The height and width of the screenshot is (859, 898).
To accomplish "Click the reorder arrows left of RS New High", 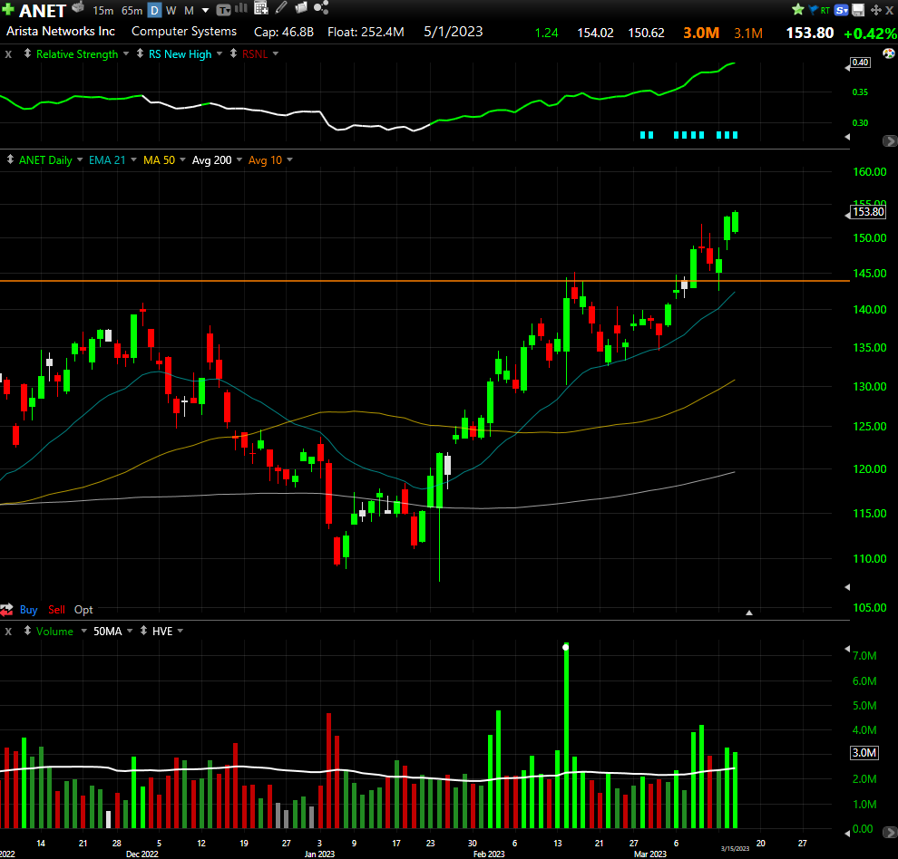I will [140, 53].
